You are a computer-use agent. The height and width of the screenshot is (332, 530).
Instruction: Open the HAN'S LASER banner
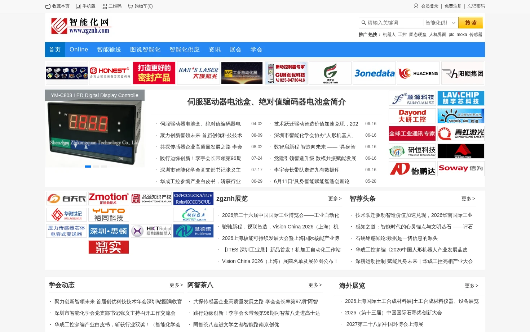(x=198, y=73)
